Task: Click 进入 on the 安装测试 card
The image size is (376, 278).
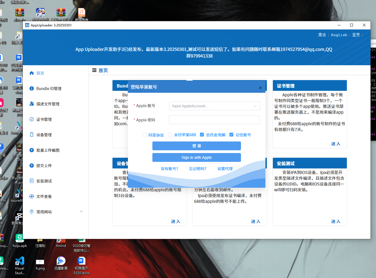Action: [x=336, y=222]
